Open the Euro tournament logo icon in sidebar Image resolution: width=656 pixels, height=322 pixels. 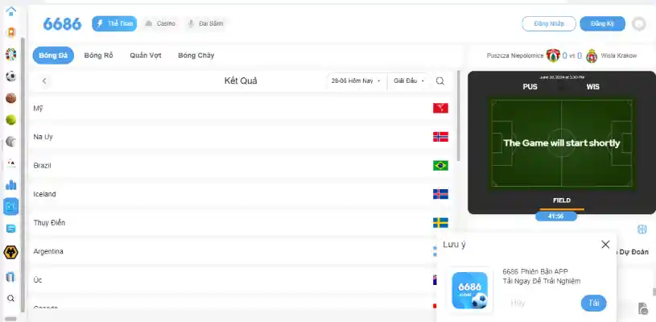[x=11, y=54]
